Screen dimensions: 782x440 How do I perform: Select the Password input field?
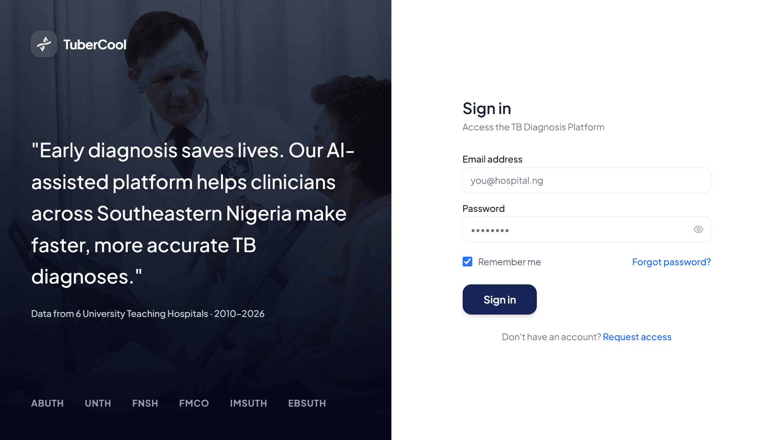[586, 229]
